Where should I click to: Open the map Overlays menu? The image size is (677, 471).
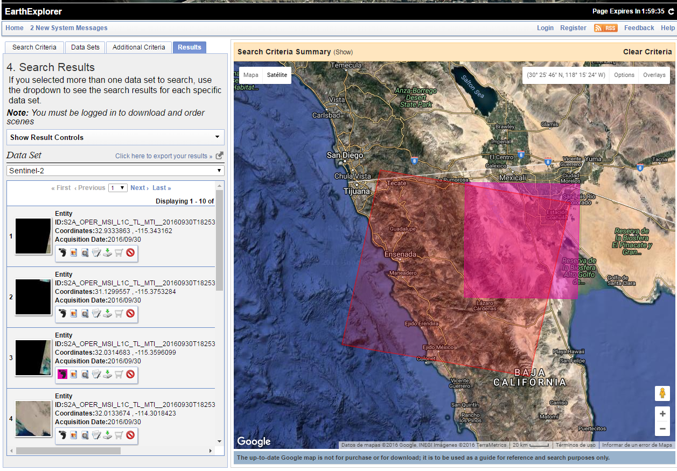[654, 75]
